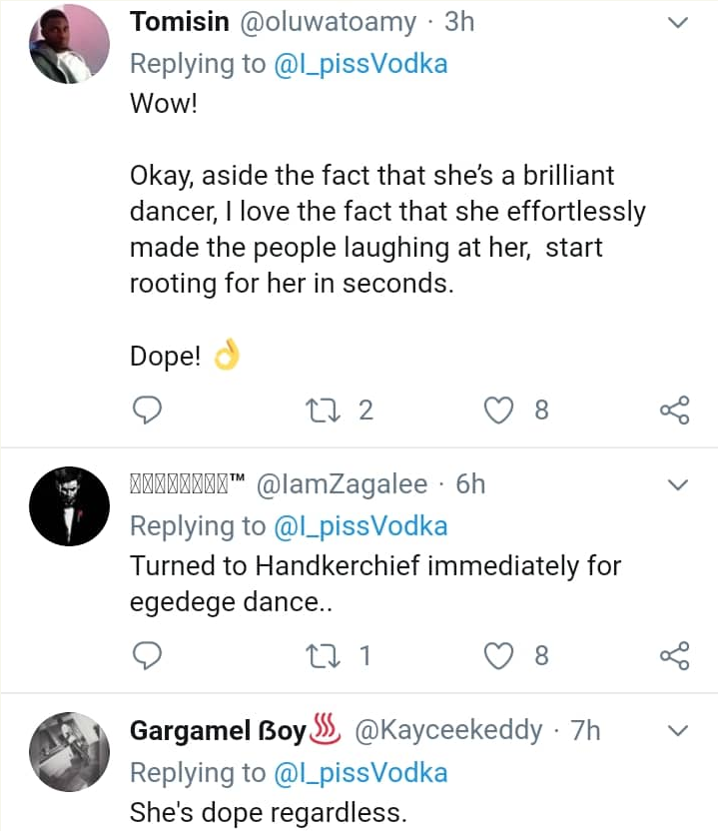
Task: Open options chevron on @IamZagalee tweet
Action: click(678, 485)
